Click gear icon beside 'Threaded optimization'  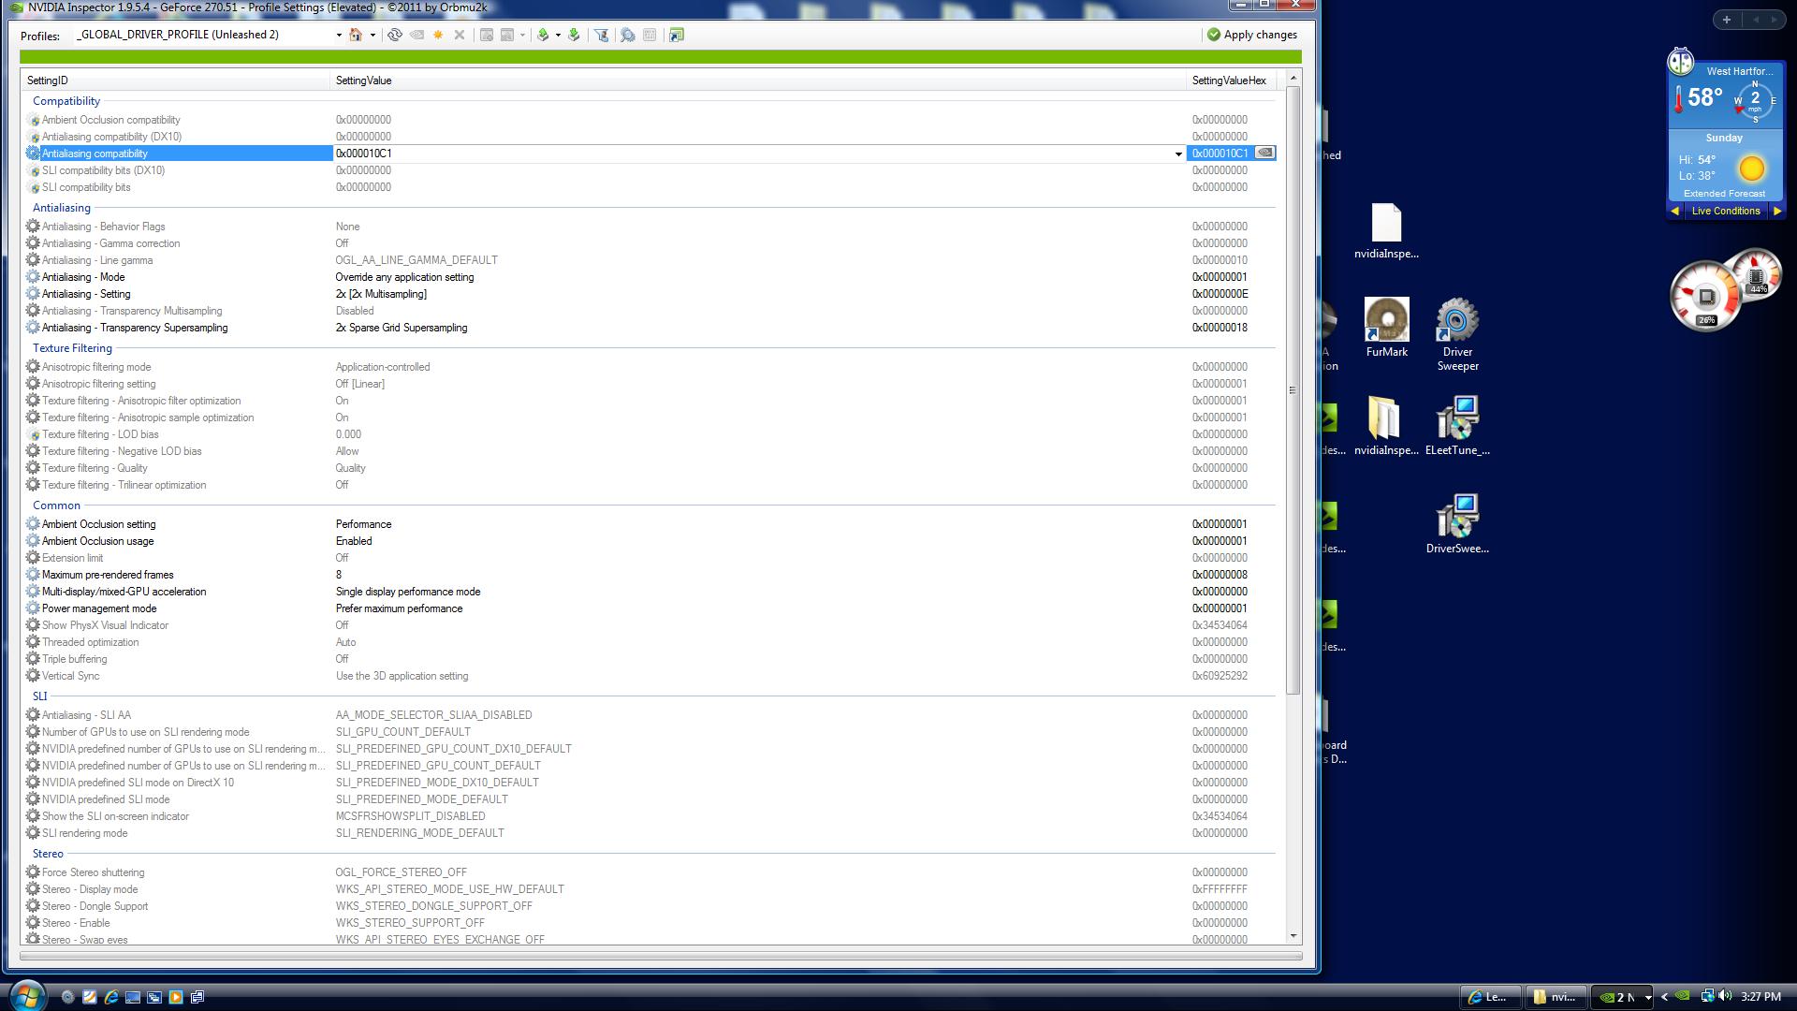click(x=33, y=642)
